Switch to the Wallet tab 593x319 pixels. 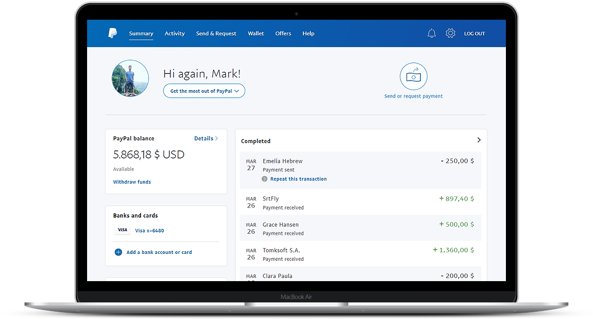[x=256, y=34]
